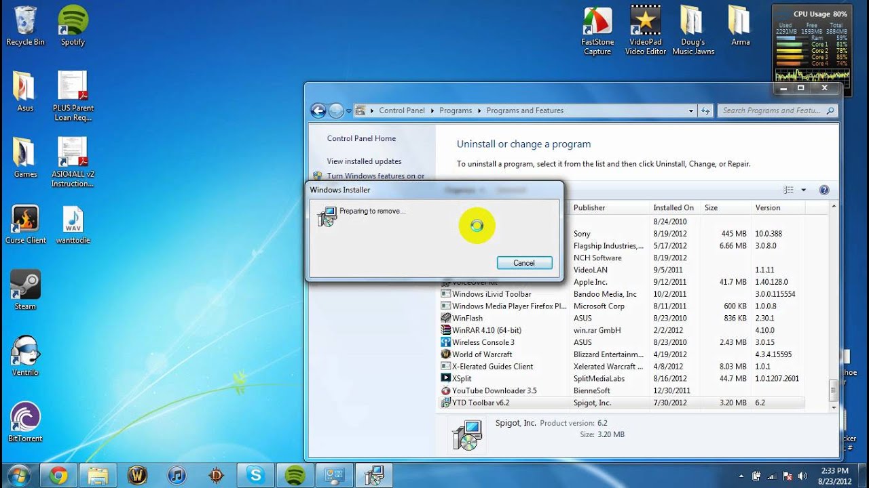Select WinRAR 4.10 (64-bit) entry
The width and height of the screenshot is (869, 488).
pyautogui.click(x=622, y=331)
